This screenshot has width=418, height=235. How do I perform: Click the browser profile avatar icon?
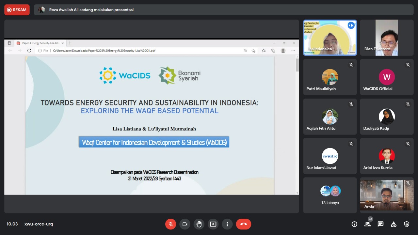(283, 51)
